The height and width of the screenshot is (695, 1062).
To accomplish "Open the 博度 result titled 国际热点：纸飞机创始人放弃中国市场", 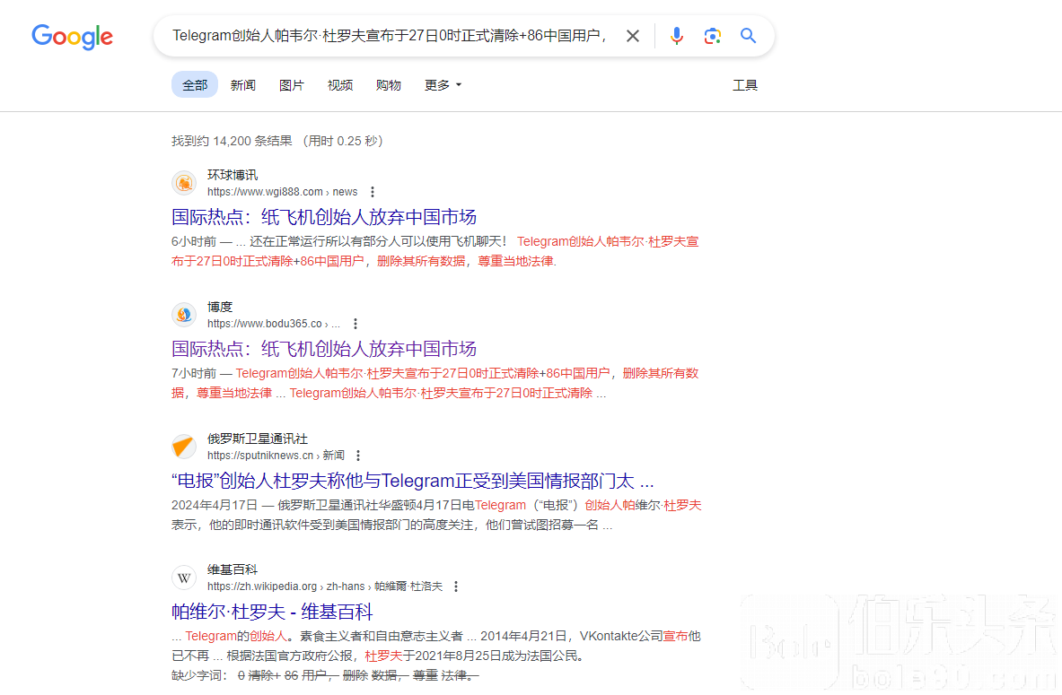I will coord(324,349).
